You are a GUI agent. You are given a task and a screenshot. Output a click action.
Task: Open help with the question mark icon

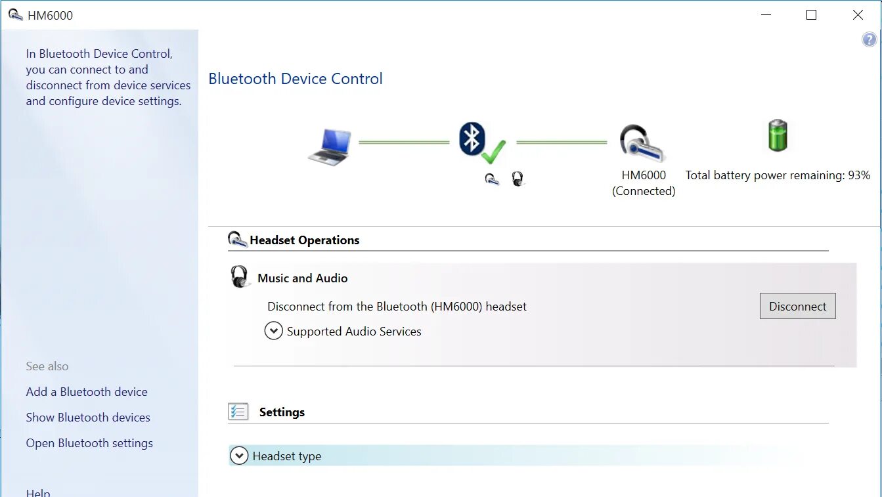tap(869, 39)
